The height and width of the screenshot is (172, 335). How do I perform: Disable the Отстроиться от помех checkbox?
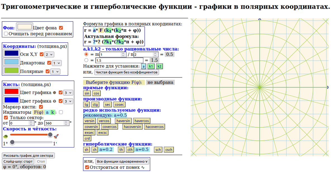(x=87, y=167)
